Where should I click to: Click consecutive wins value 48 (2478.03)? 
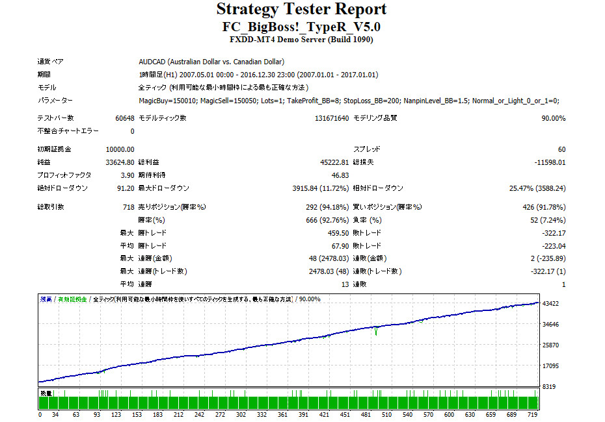point(329,259)
